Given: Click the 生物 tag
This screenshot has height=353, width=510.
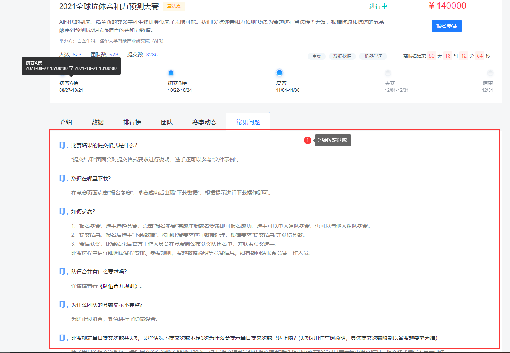Looking at the screenshot, I should 317,56.
